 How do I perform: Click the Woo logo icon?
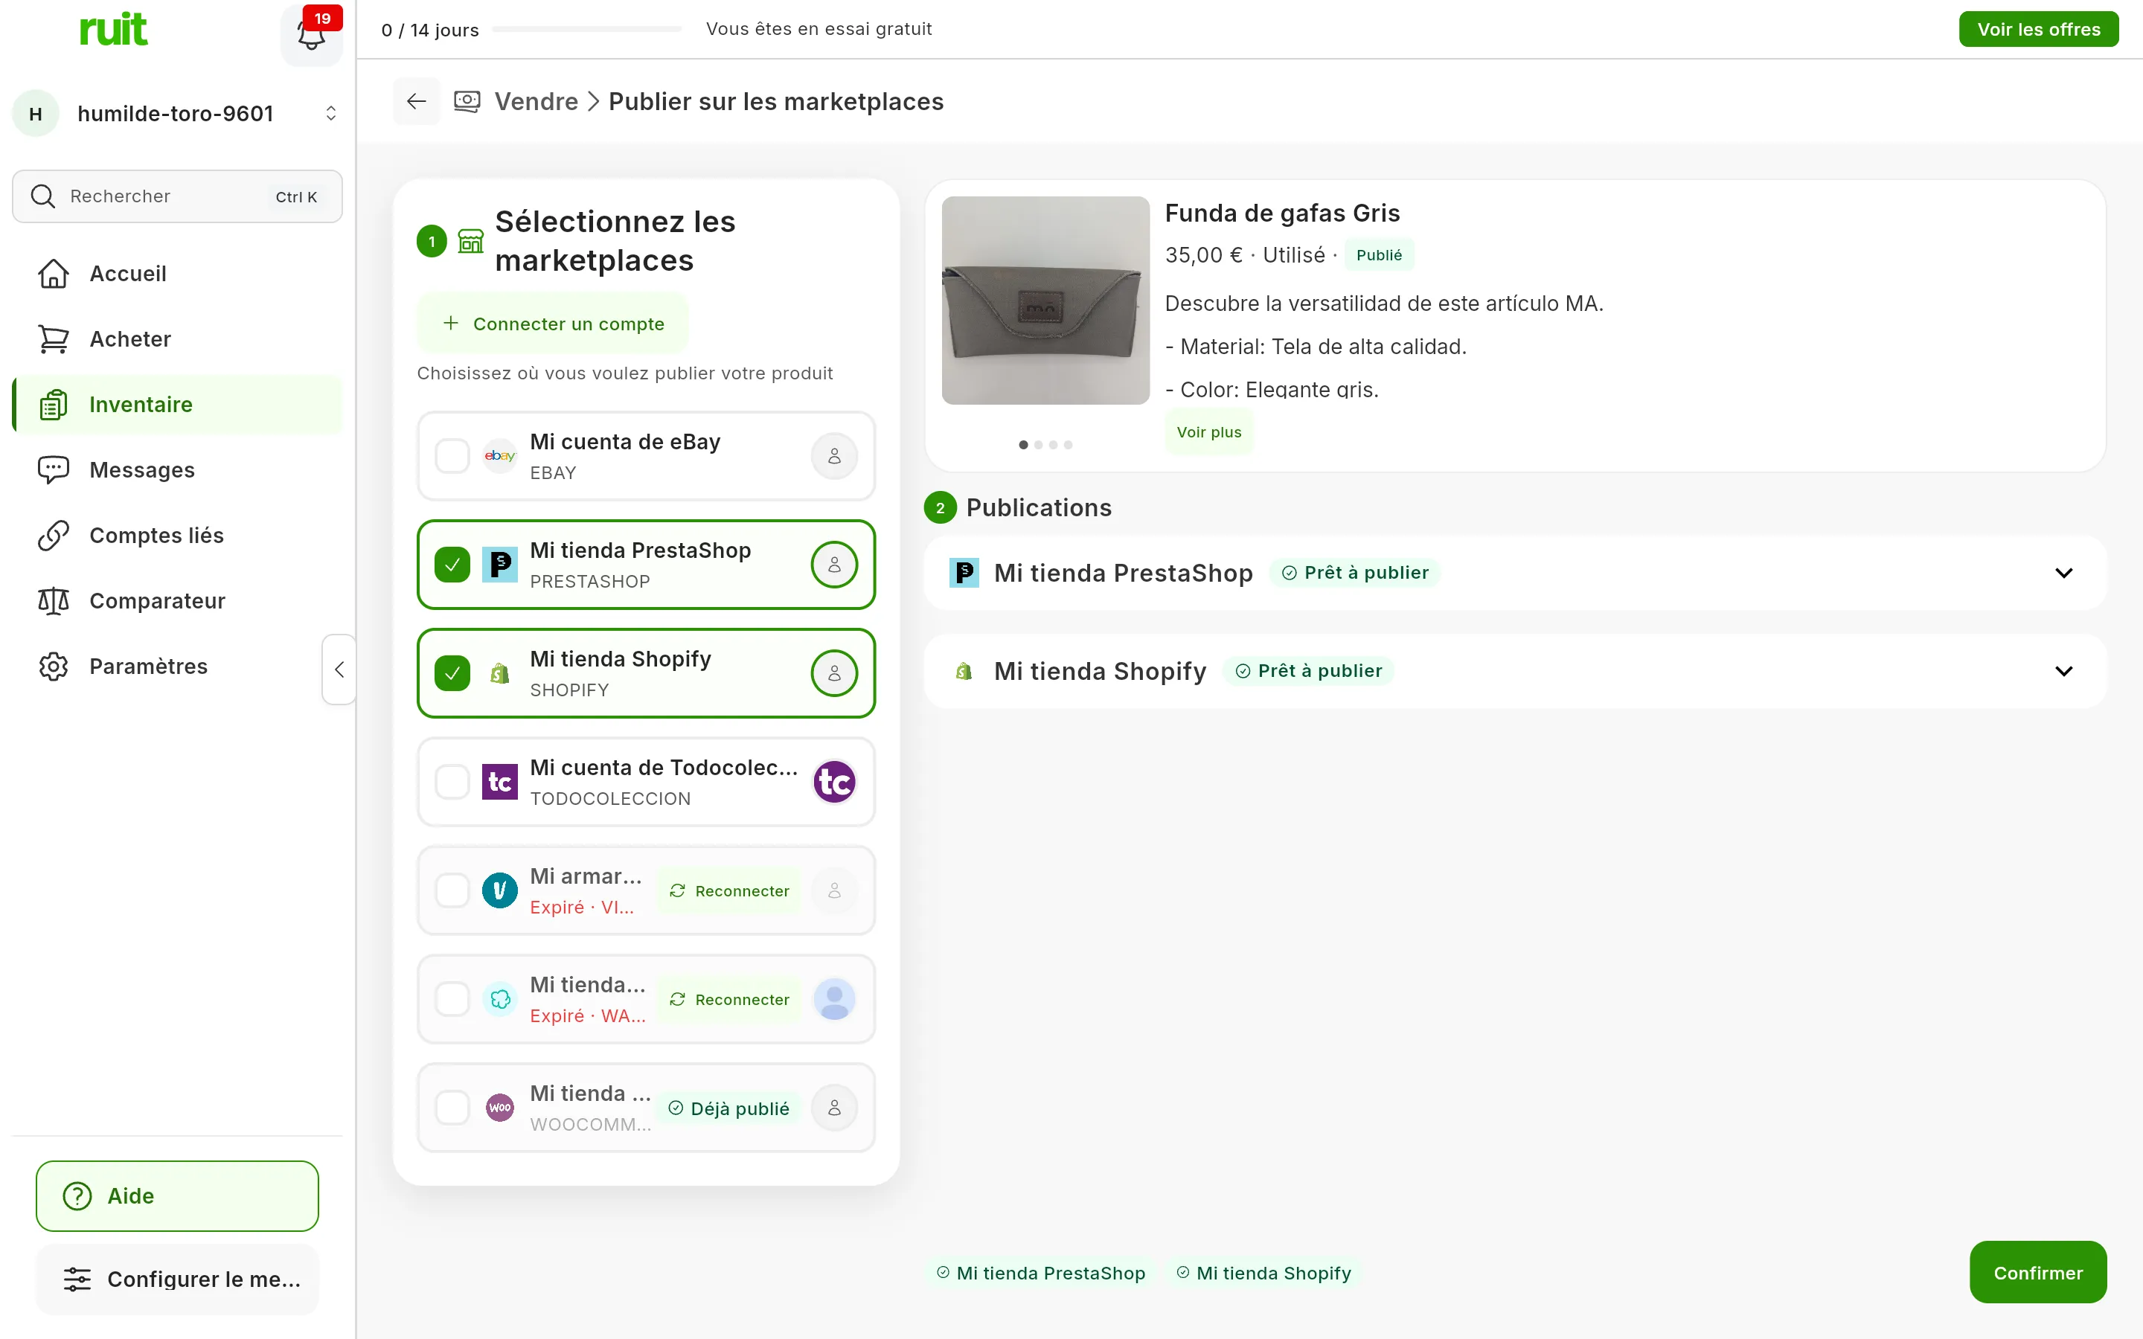tap(499, 1108)
